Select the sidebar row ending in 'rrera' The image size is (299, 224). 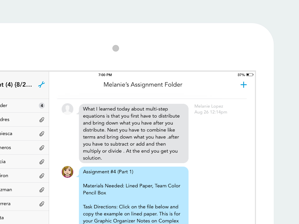click(24, 204)
